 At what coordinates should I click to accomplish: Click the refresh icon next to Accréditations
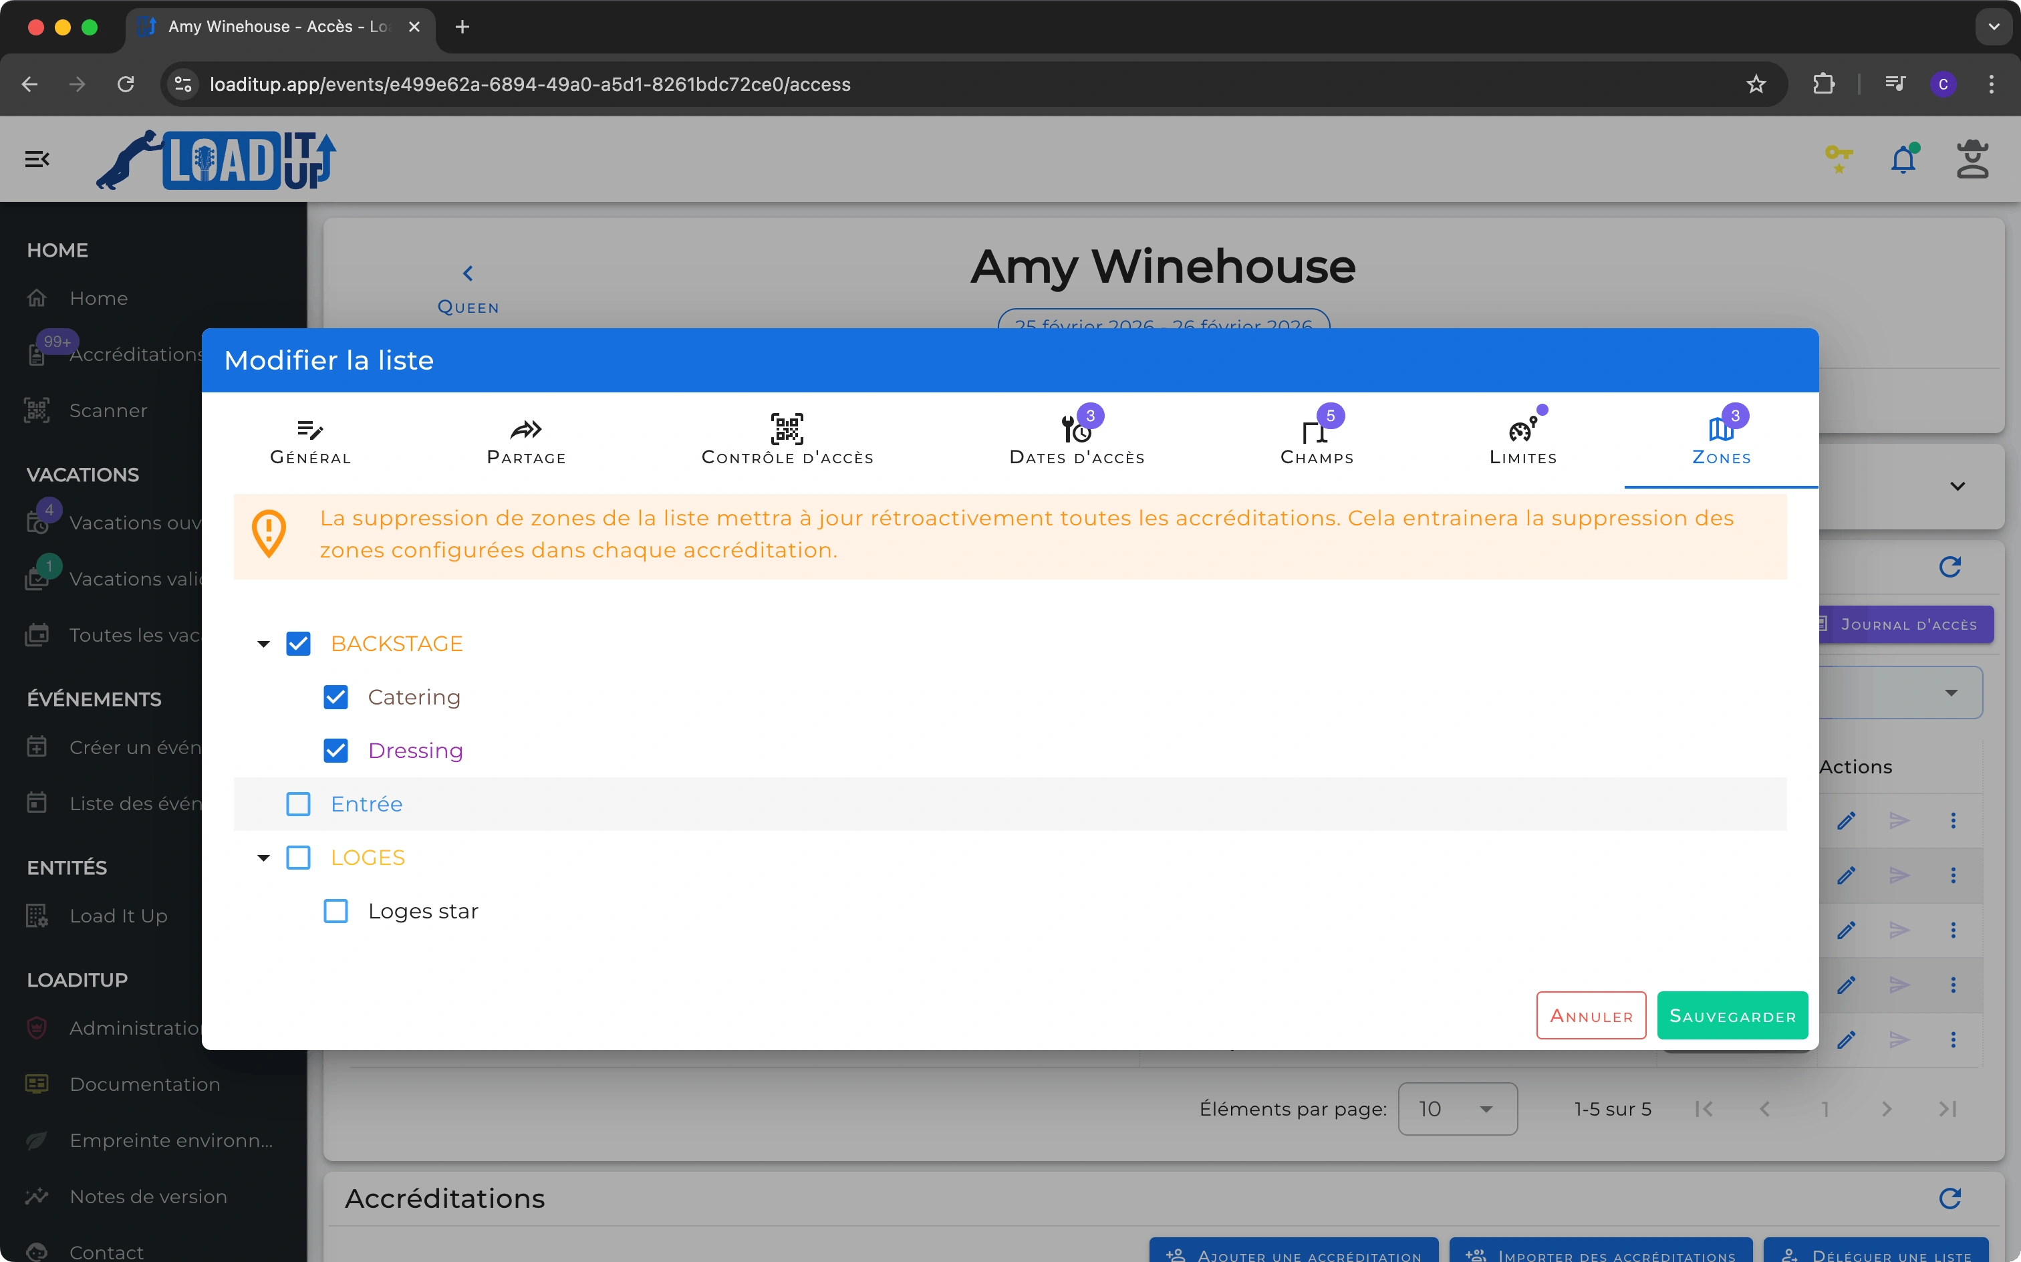tap(1949, 1198)
